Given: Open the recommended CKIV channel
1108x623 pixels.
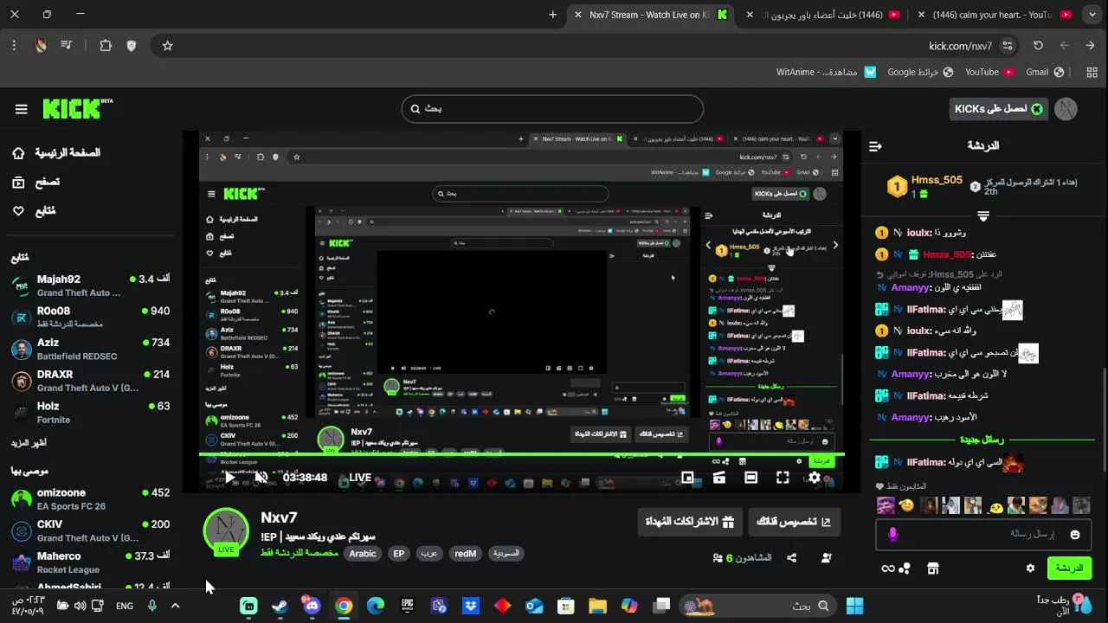Looking at the screenshot, I should 91,530.
